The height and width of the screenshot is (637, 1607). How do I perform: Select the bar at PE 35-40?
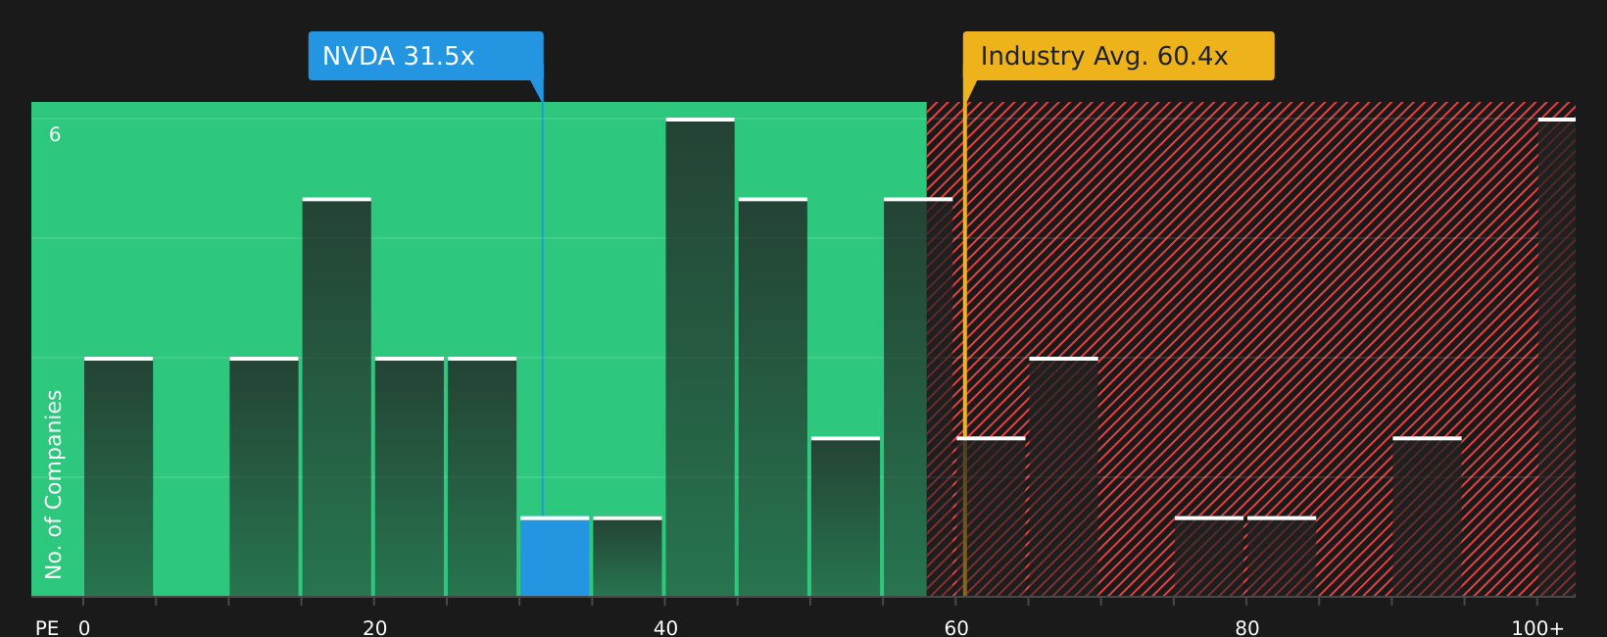[x=627, y=557]
